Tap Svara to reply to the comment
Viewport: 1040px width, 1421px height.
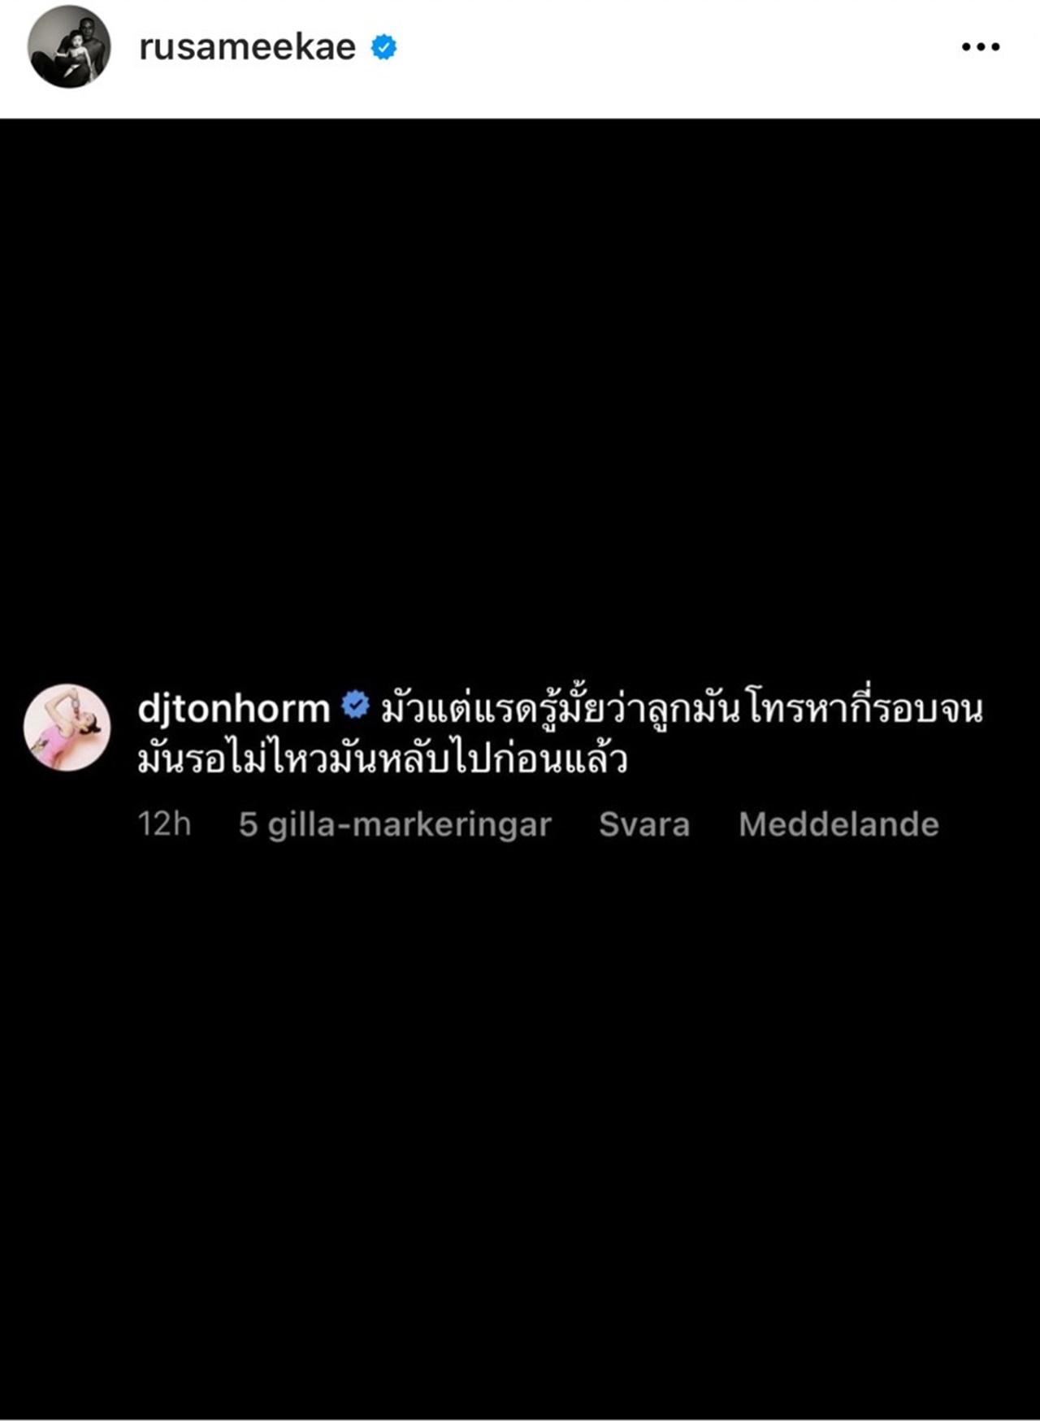(644, 824)
